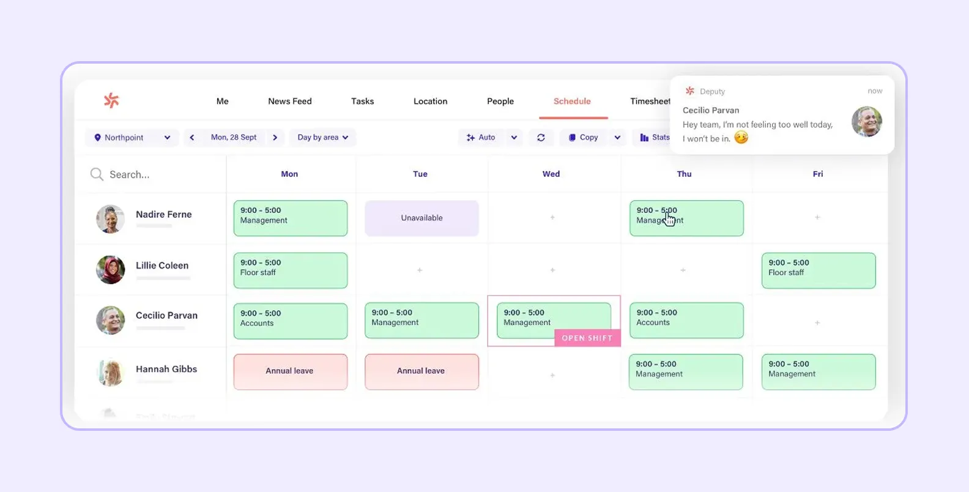
Task: Click the Auto schedule button
Action: [481, 138]
